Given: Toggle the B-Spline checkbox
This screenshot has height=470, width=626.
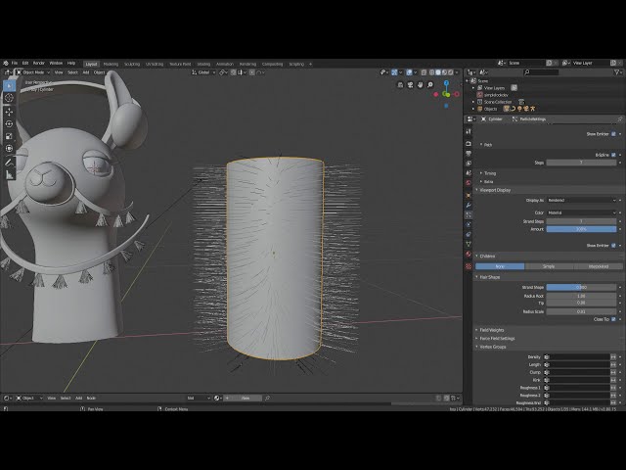Looking at the screenshot, I should pyautogui.click(x=614, y=155).
